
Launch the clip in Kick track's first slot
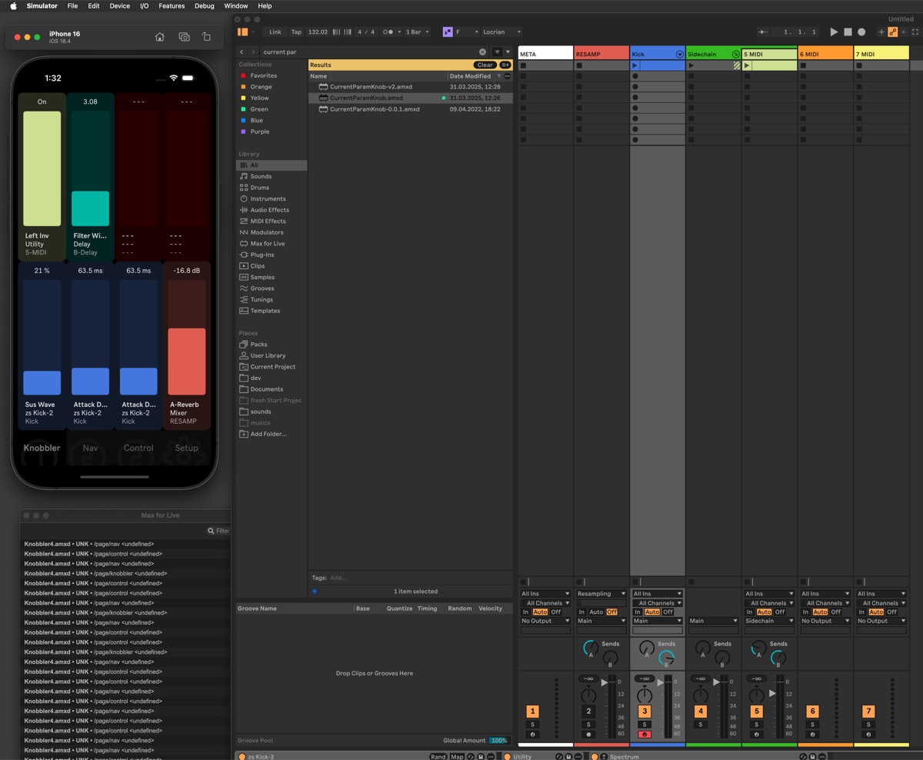tap(635, 65)
